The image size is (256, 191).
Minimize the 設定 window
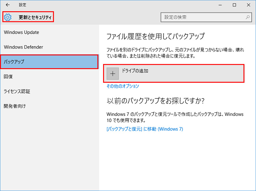point(219,5)
